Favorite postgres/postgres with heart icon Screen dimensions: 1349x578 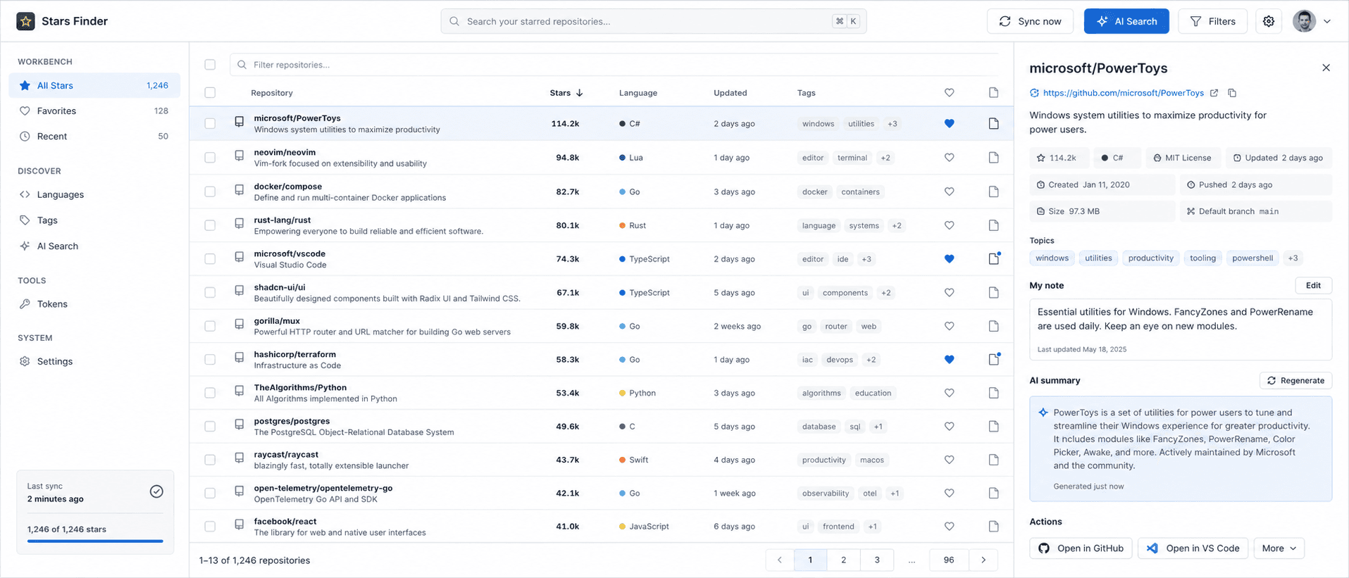point(949,427)
